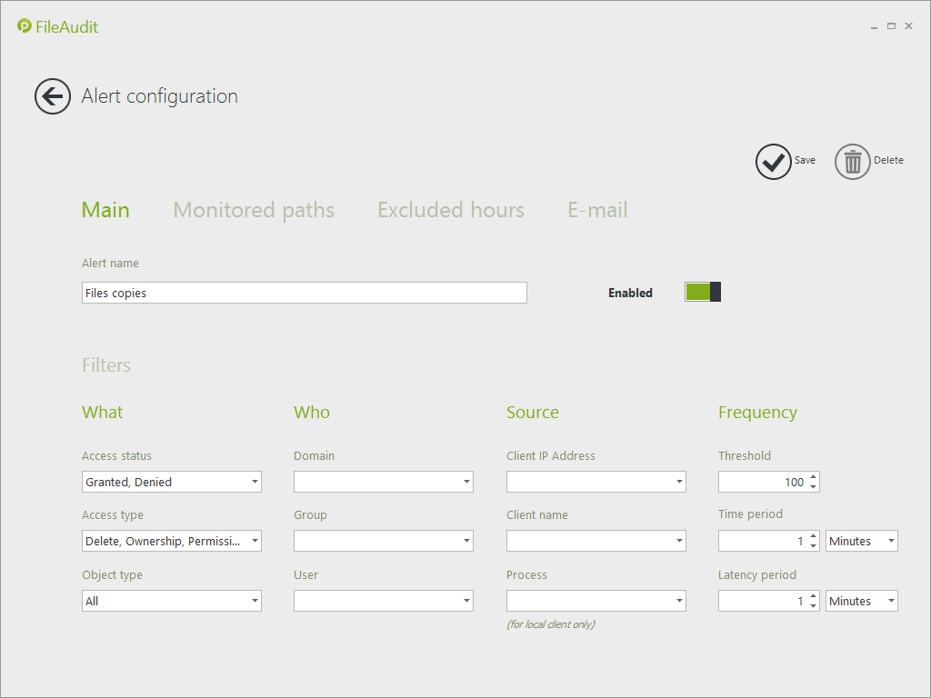Screen dimensions: 931x698
Task: Click the FileAudit logo icon
Action: click(x=25, y=26)
